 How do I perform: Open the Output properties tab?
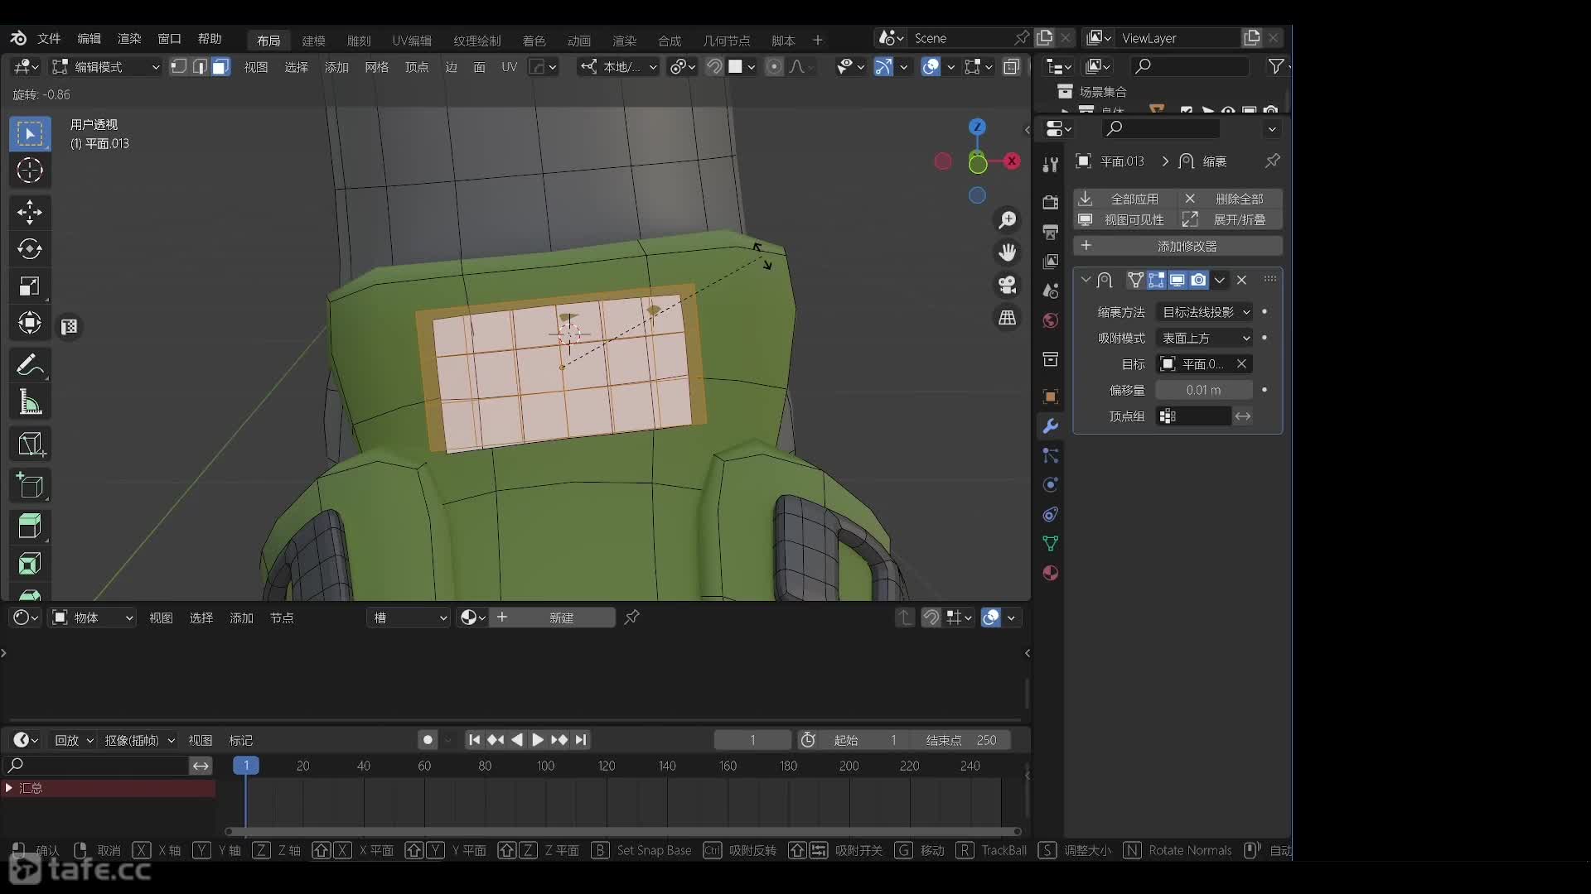click(1050, 232)
